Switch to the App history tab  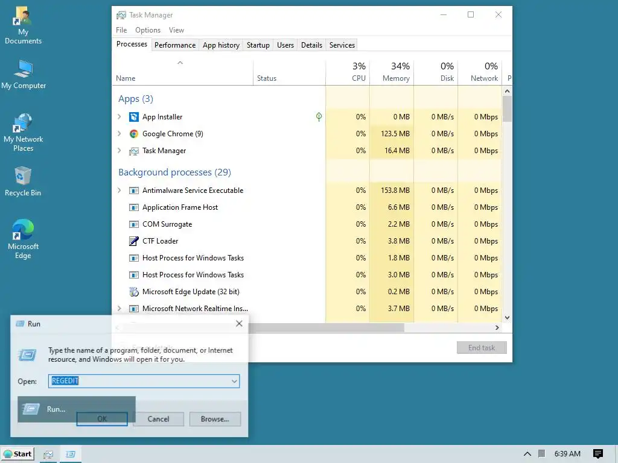221,45
